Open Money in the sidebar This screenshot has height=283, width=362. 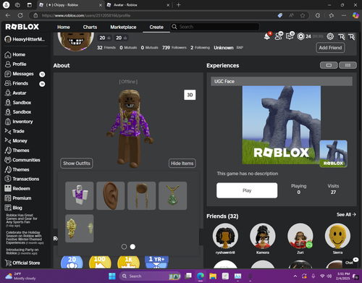(x=16, y=140)
